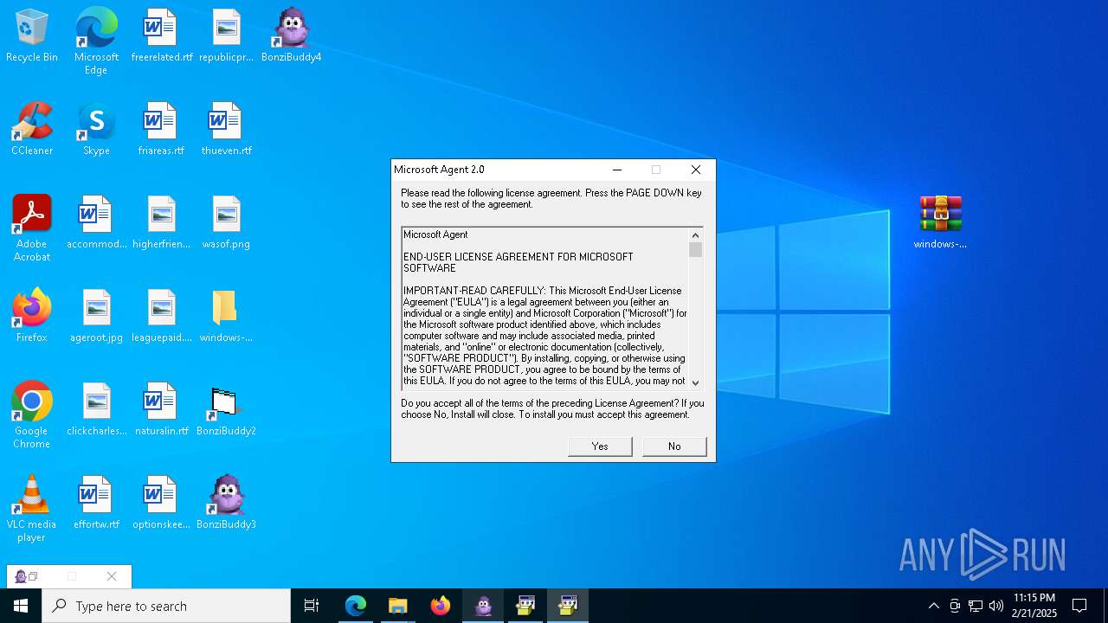The height and width of the screenshot is (623, 1108).
Task: Select the leaguepaid... image file
Action: (x=161, y=316)
